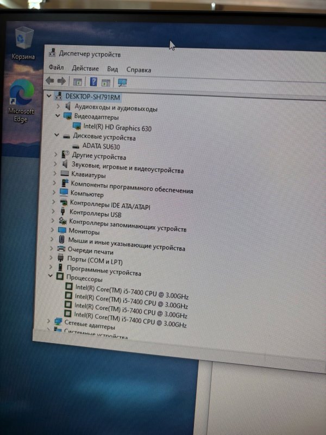Open the Файл menu
Viewport: 326px width, 435px height.
click(56, 67)
